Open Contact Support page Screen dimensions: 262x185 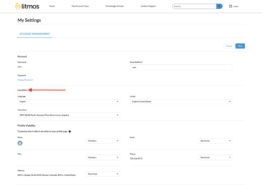(148, 6)
